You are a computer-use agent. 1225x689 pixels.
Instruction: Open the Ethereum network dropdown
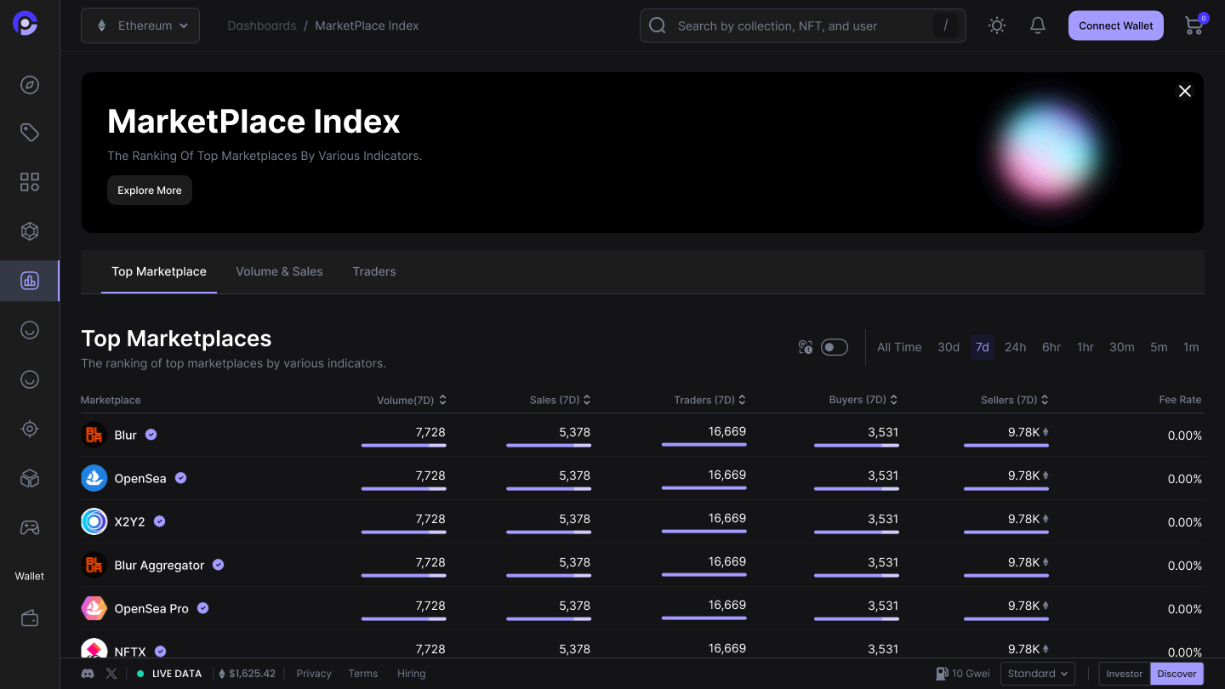(140, 26)
